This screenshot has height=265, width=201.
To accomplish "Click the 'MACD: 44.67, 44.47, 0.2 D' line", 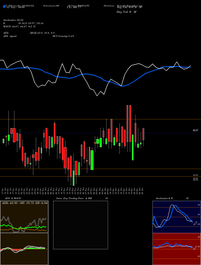I will pyautogui.click(x=19, y=26).
